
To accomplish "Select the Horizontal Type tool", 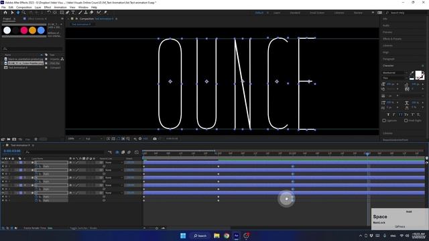I will pos(73,13).
